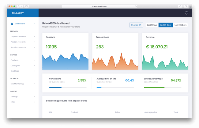
Task: Click the Change GA button
Action: tap(136, 25)
